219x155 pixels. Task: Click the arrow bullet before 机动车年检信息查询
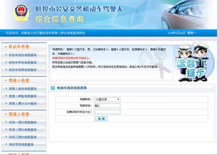click(x=6, y=62)
